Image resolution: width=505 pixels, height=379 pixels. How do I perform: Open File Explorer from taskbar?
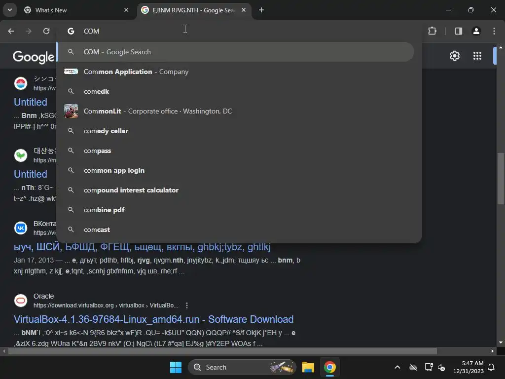click(x=308, y=367)
